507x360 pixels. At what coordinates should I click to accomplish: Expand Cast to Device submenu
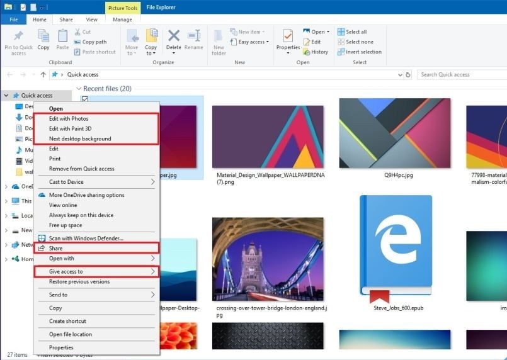click(x=97, y=182)
